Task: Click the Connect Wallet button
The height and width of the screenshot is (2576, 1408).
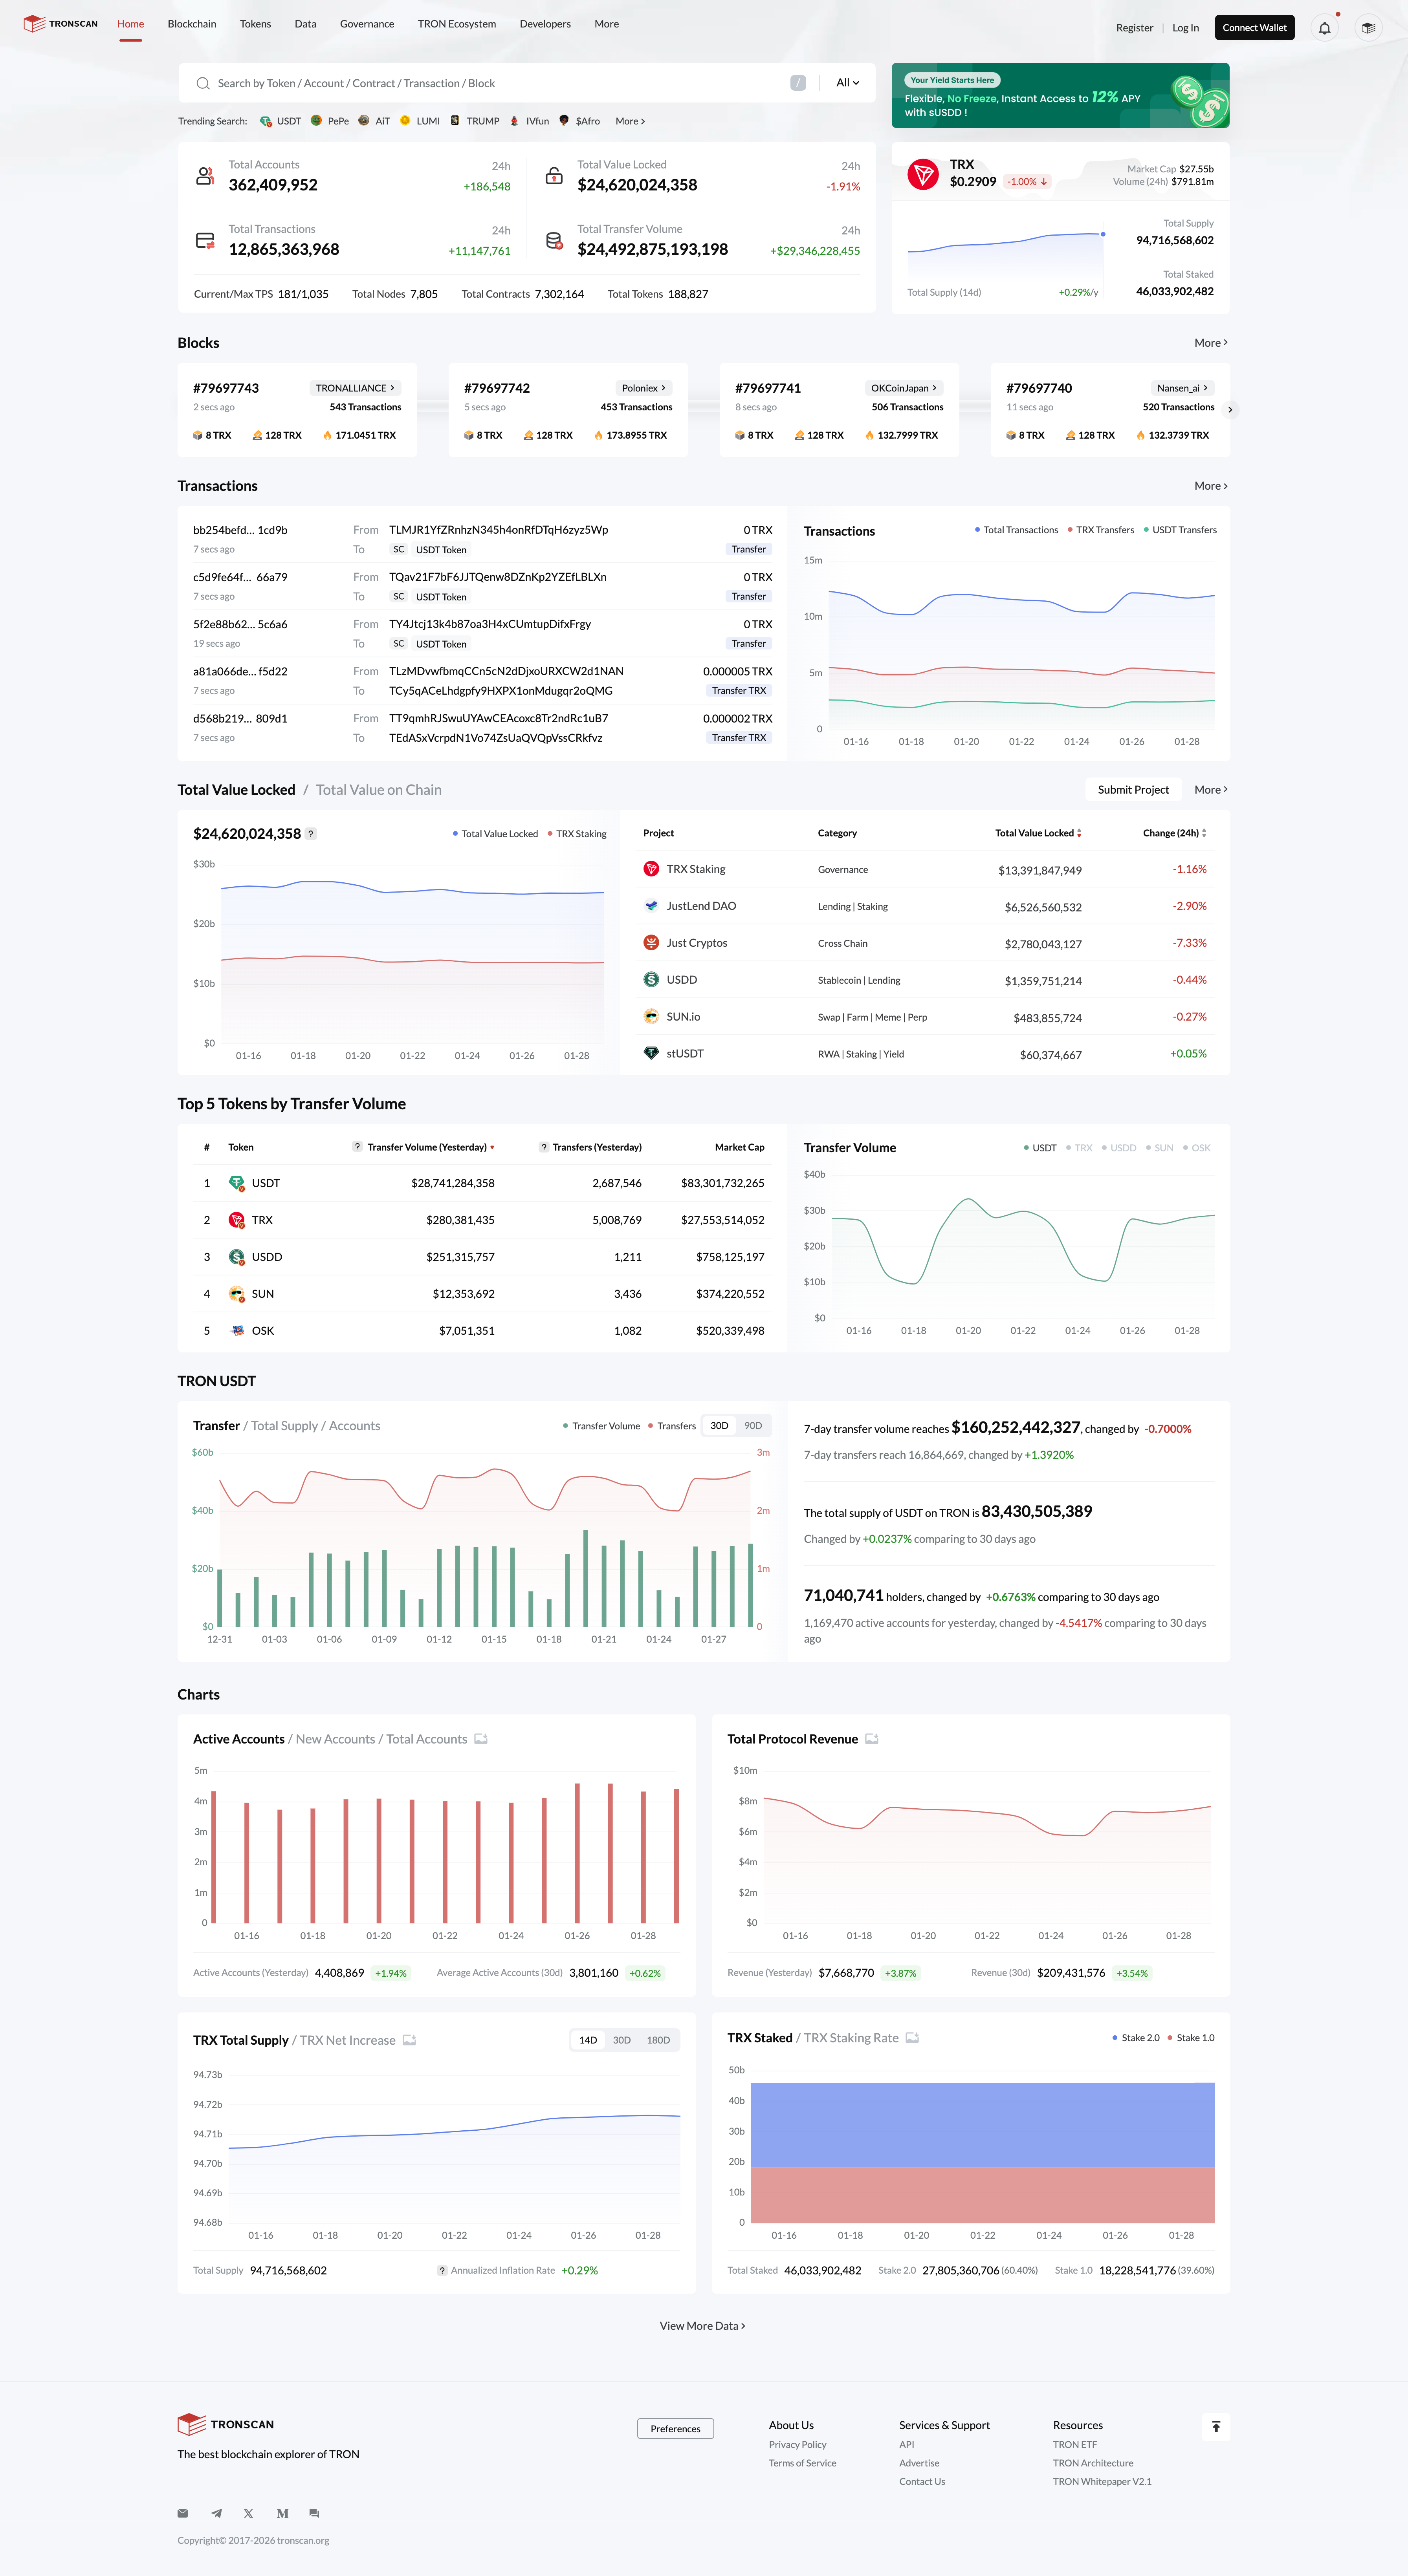Action: pyautogui.click(x=1254, y=27)
